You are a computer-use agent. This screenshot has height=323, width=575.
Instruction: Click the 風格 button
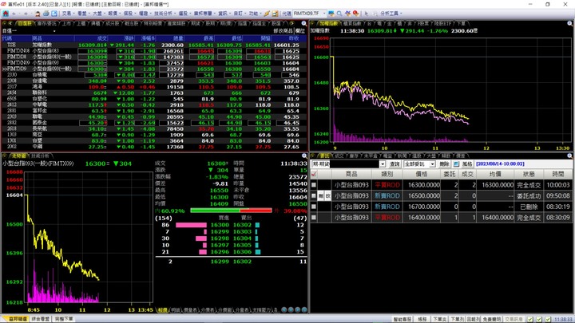[467, 164]
